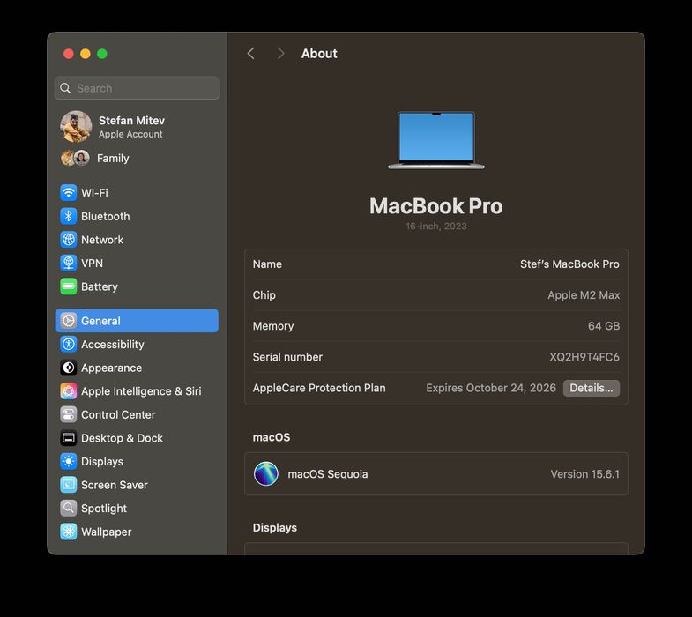
Task: Click the Control Center icon
Action: click(x=69, y=414)
